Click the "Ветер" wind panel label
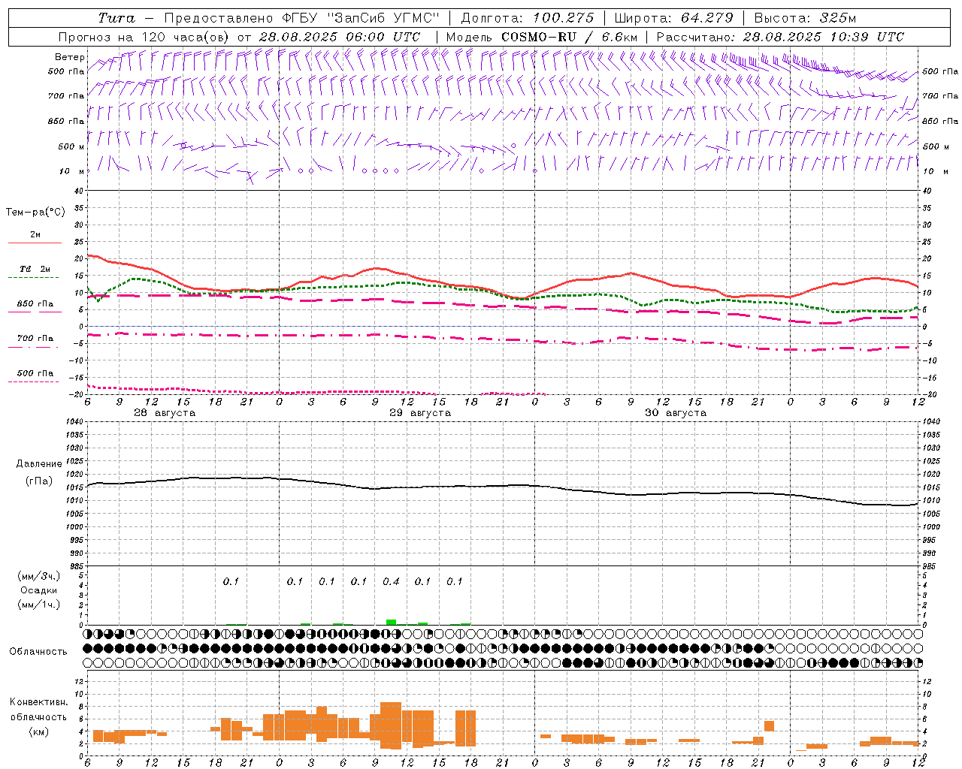Viewport: 962px width, 769px height. 69,57
